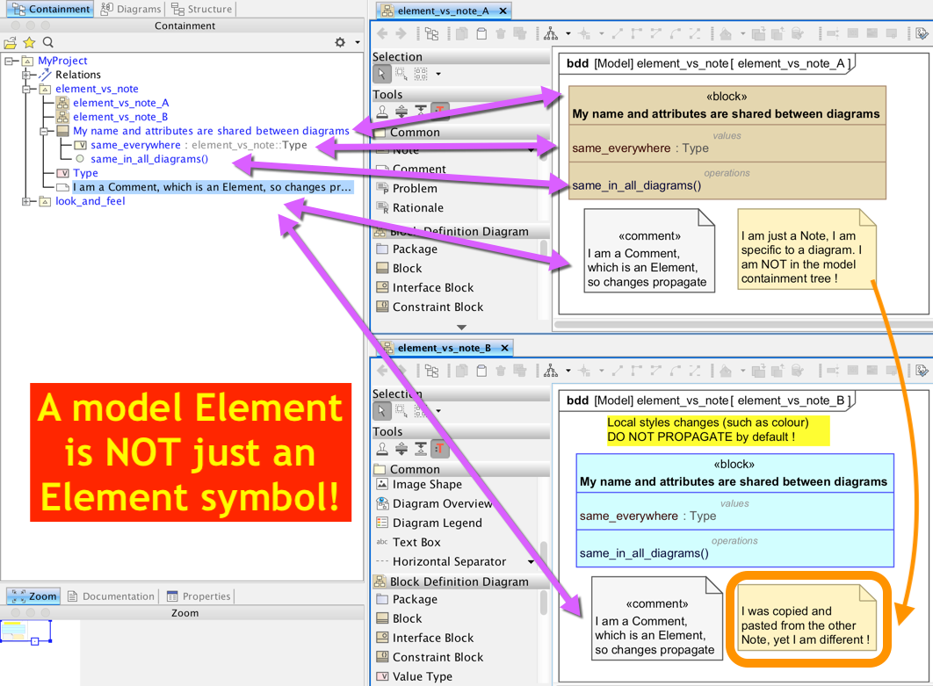The width and height of the screenshot is (933, 686).
Task: Open the Horizontal Separator dropdown arrow
Action: pyautogui.click(x=531, y=562)
